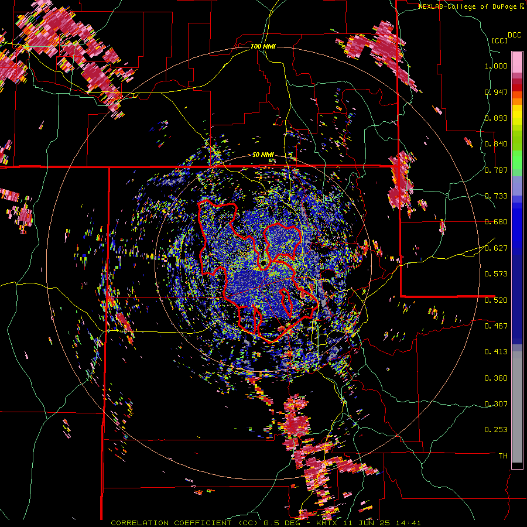Click the 0.520 scale value
Viewport: 527px width, 527px height.
[496, 300]
